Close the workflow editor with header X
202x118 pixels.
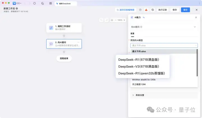point(197,10)
